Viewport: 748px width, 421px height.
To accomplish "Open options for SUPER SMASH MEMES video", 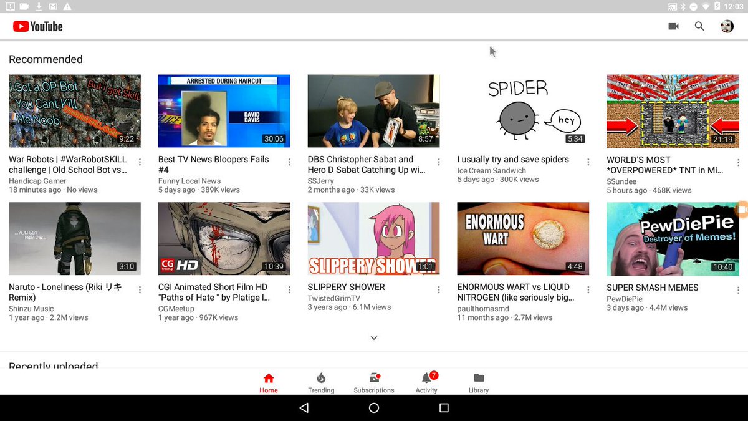I will (738, 290).
